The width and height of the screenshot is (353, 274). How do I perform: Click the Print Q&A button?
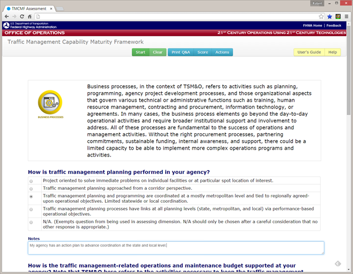coord(180,53)
